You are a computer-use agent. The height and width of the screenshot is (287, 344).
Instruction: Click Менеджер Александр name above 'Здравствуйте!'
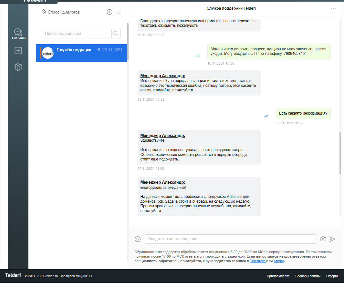click(x=162, y=136)
